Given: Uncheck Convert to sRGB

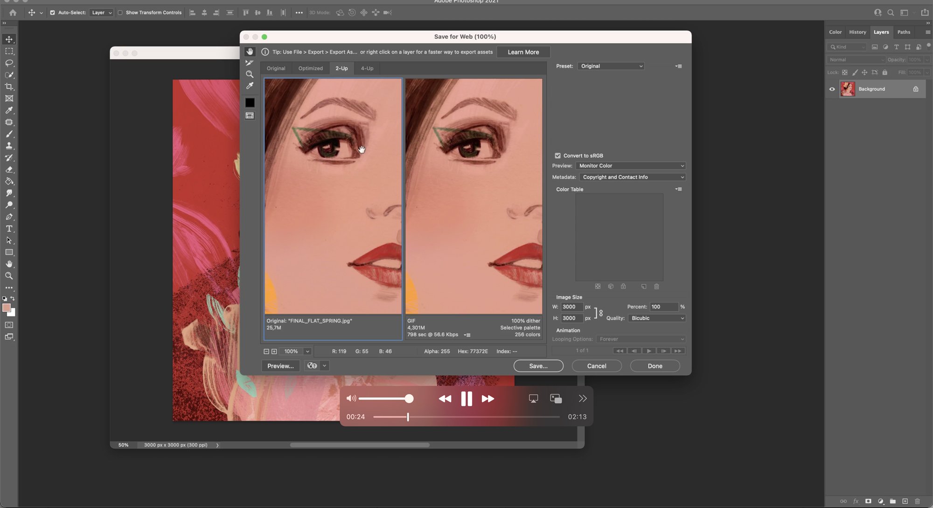Looking at the screenshot, I should click(x=557, y=156).
